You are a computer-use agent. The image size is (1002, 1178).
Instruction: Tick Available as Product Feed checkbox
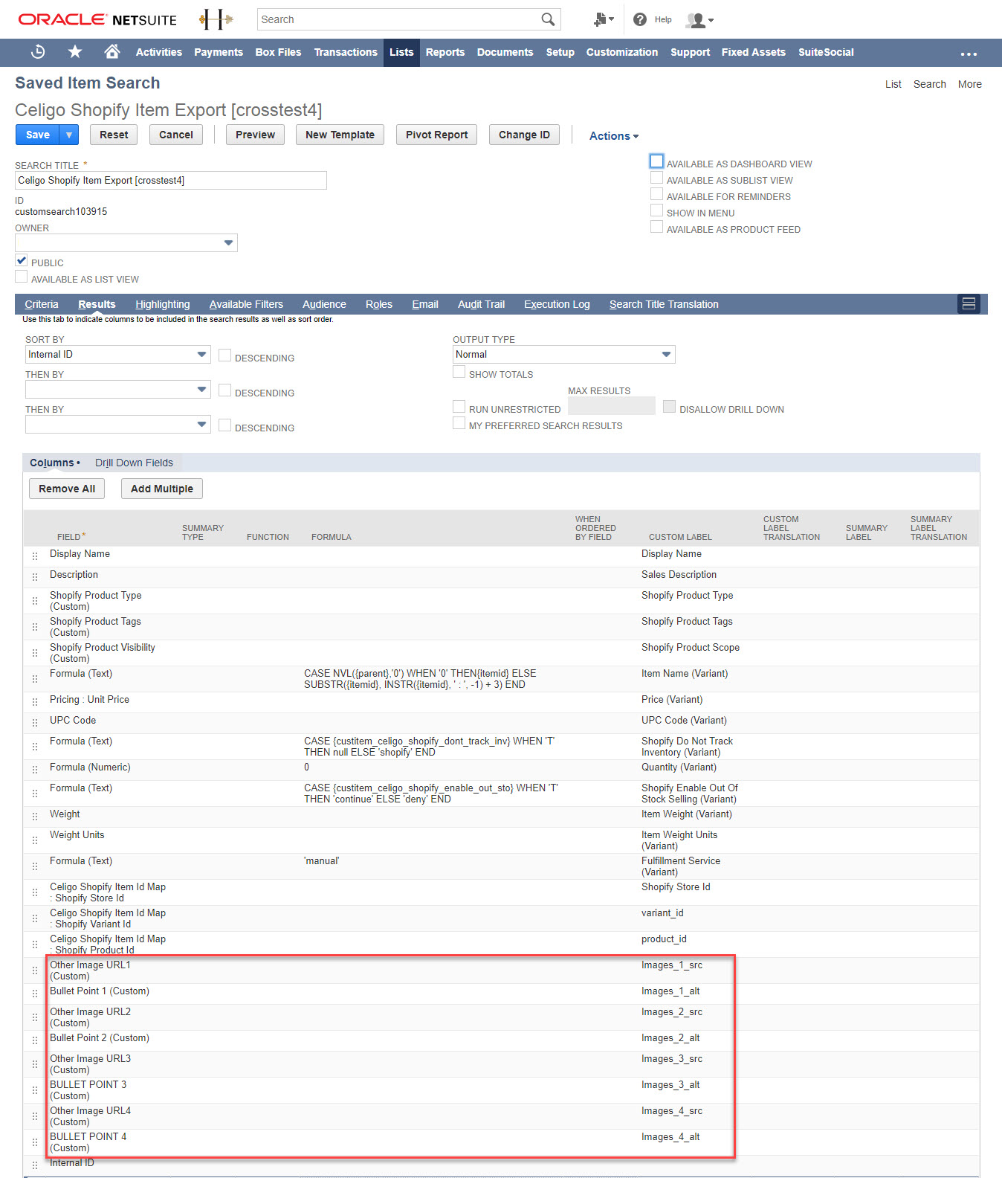pyautogui.click(x=656, y=227)
